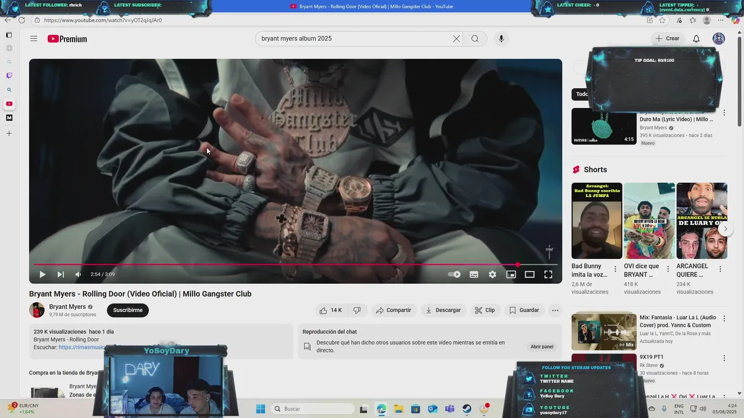Open Duro Ma Lyric Video thumbnail
744x418 pixels.
pos(604,126)
